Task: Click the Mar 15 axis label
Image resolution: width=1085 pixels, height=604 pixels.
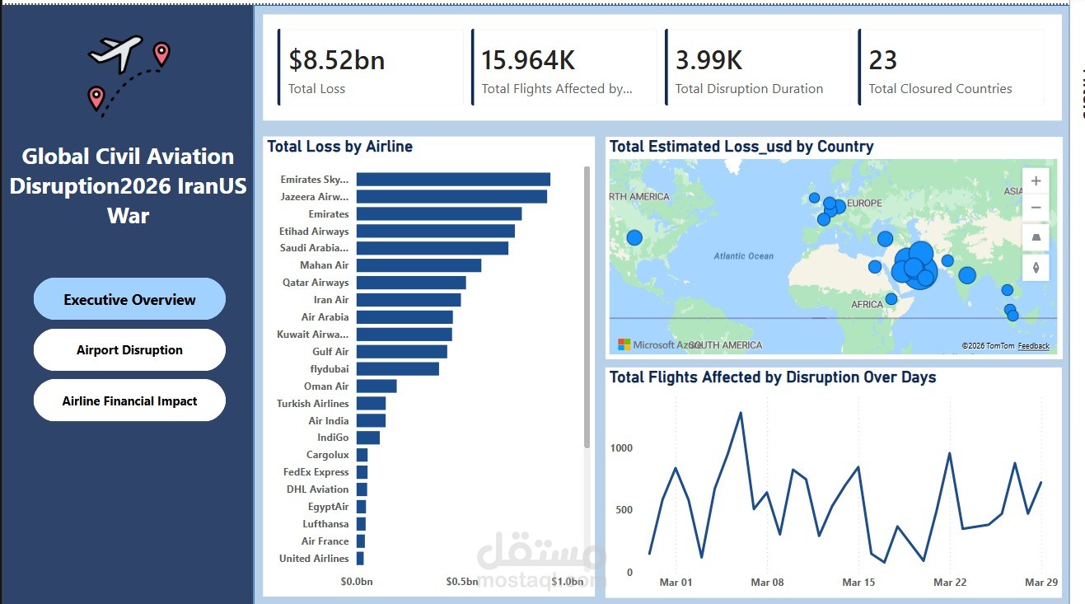Action: coord(858,583)
